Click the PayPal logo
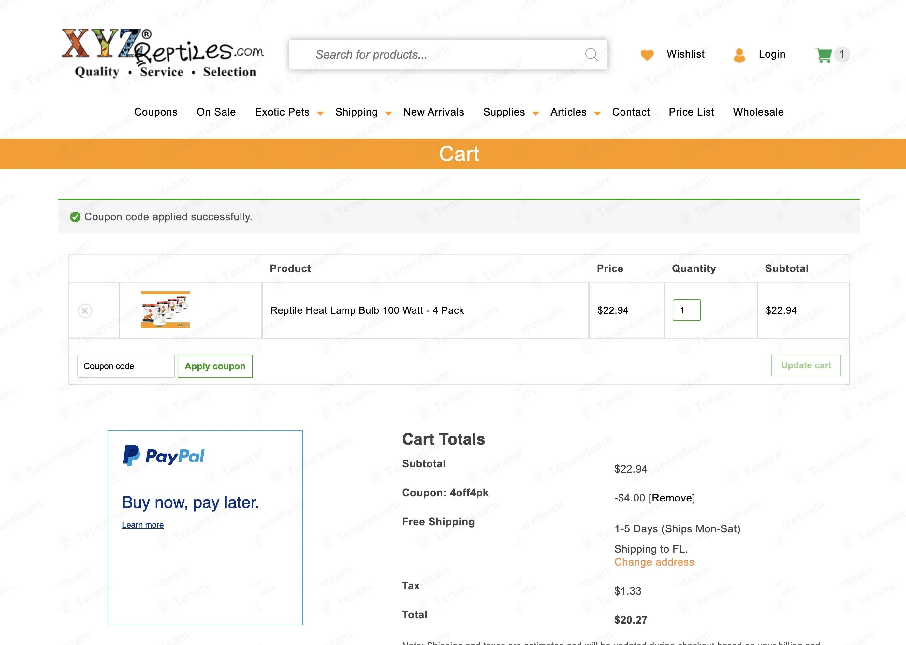This screenshot has width=906, height=645. click(163, 456)
